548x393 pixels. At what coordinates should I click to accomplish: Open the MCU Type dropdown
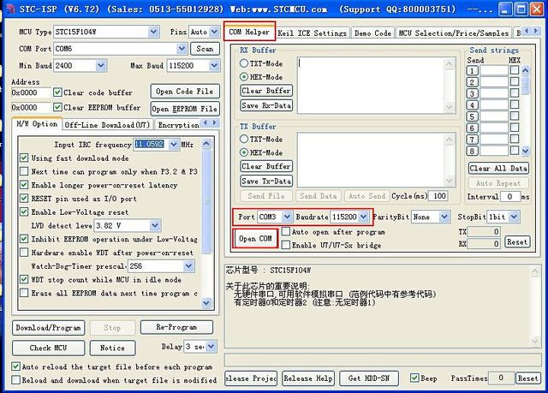[x=153, y=32]
